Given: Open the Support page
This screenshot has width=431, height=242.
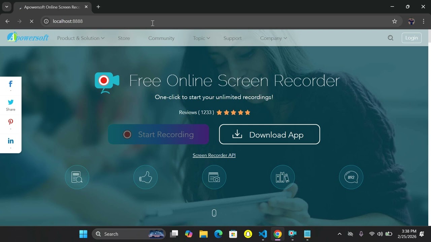Looking at the screenshot, I should (233, 38).
